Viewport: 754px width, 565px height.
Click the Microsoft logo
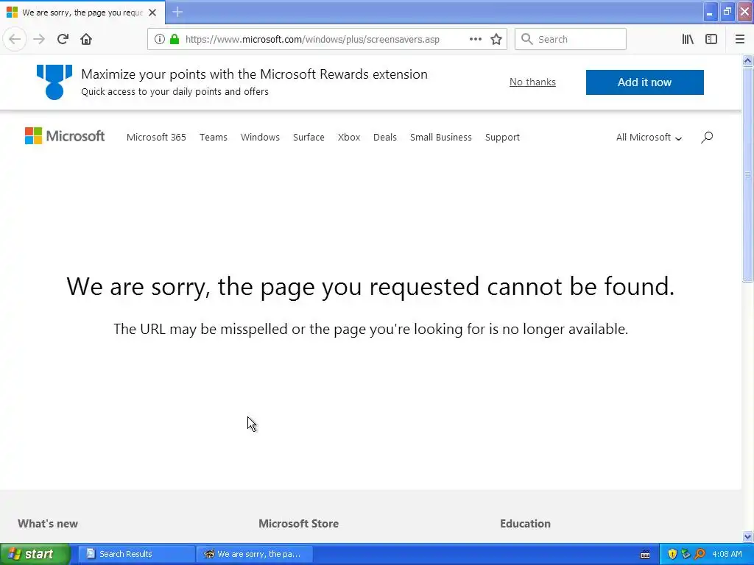point(65,136)
